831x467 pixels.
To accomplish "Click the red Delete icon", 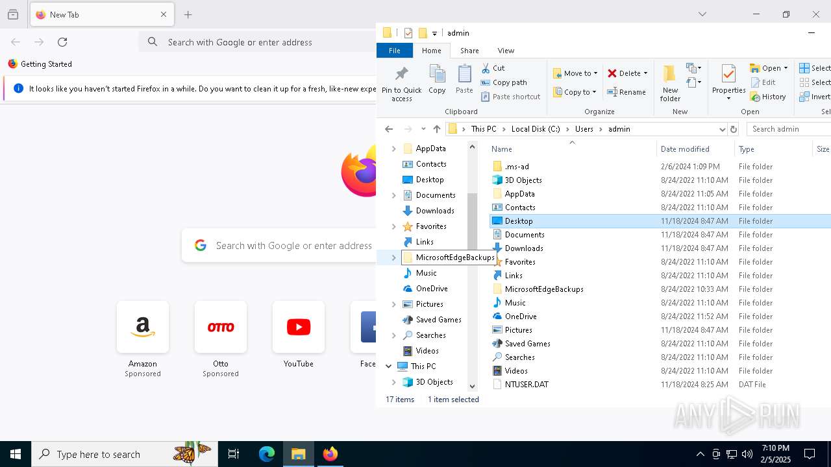I will coord(612,73).
